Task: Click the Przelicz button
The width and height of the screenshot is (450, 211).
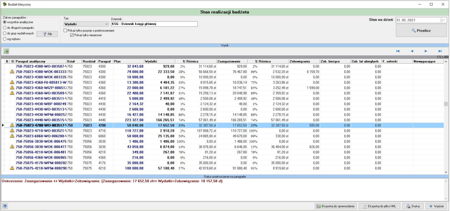Action: (x=421, y=31)
